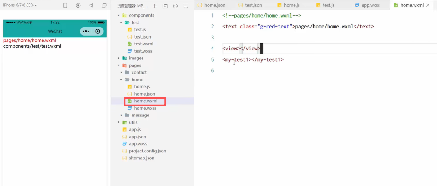This screenshot has width=437, height=186.
Task: Switch to the test.json editor tab
Action: tap(250, 5)
